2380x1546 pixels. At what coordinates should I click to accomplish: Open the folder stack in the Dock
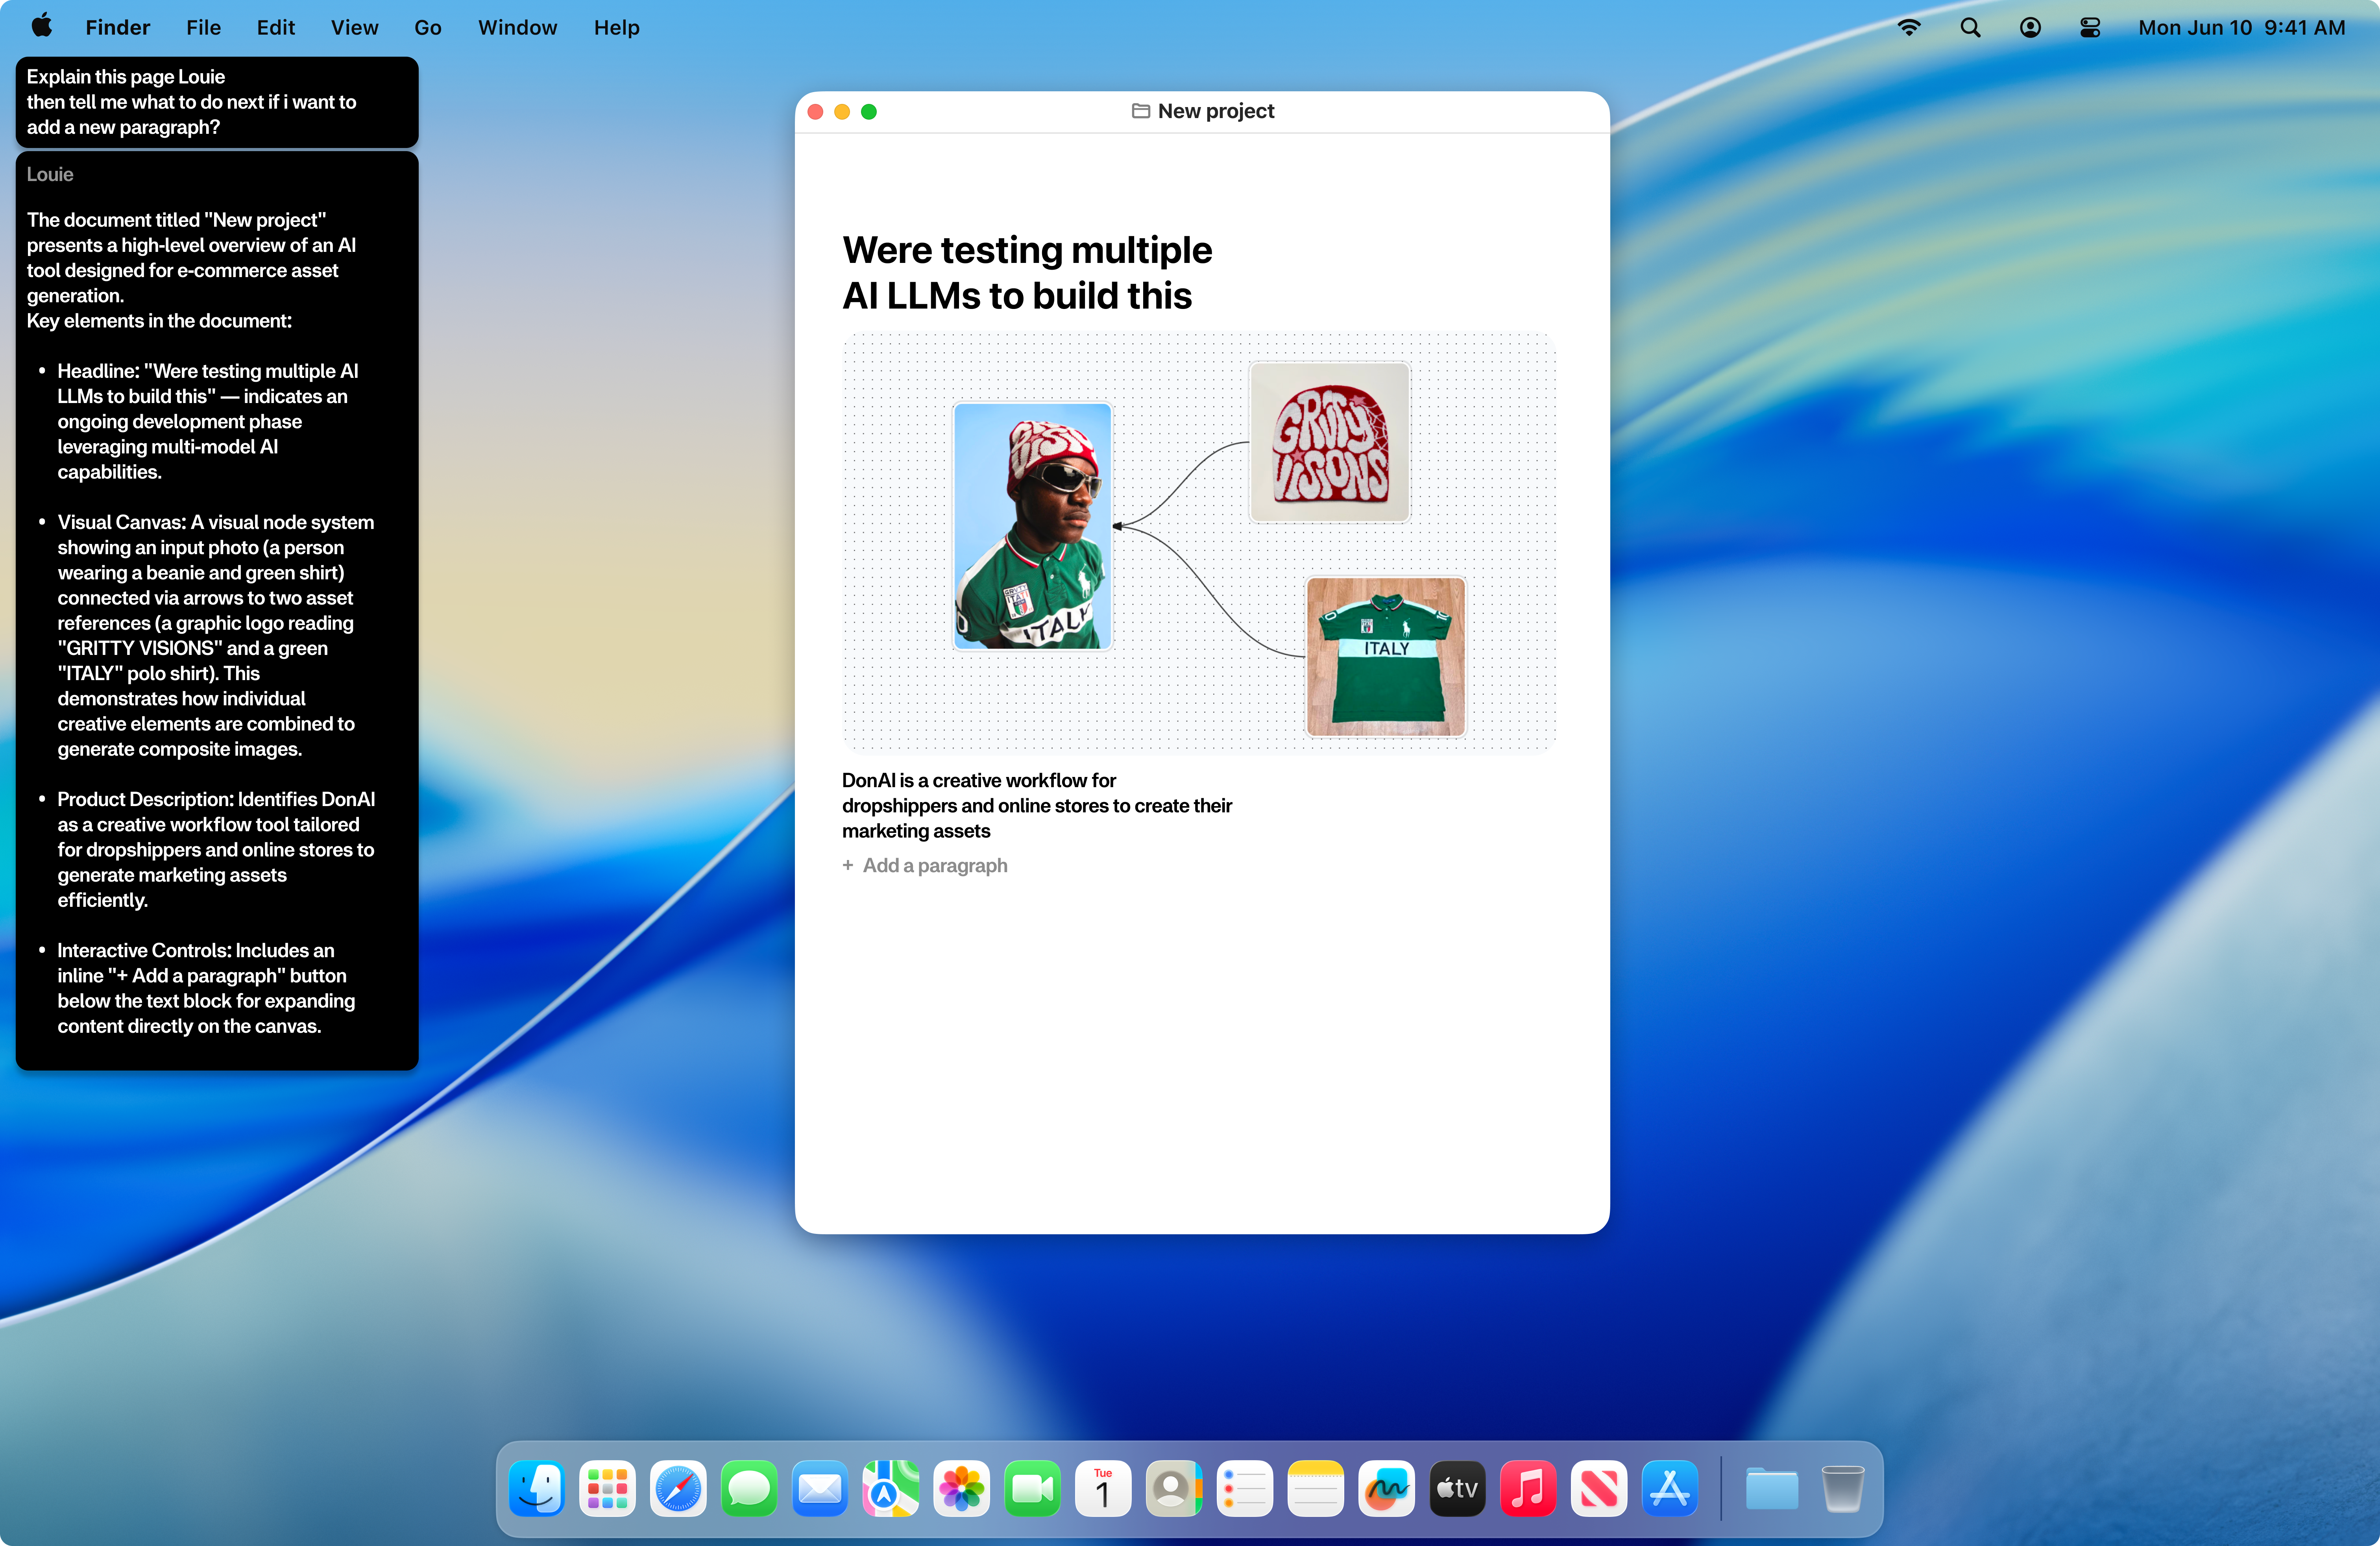pos(1772,1488)
